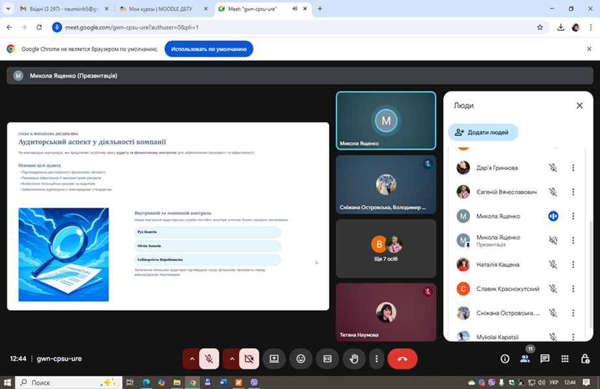
Task: Raise hand in the meeting
Action: tap(354, 358)
